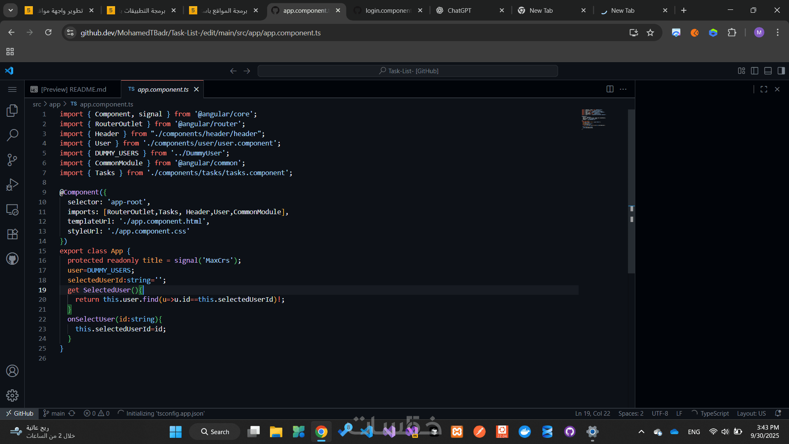
Task: Open the Explorer view in the activity bar
Action: (x=12, y=110)
